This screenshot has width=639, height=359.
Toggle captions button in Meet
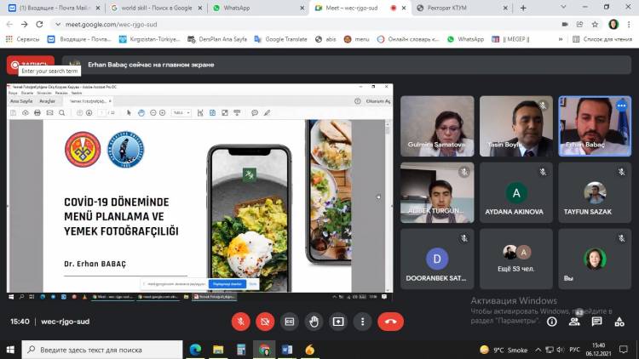pyautogui.click(x=290, y=322)
